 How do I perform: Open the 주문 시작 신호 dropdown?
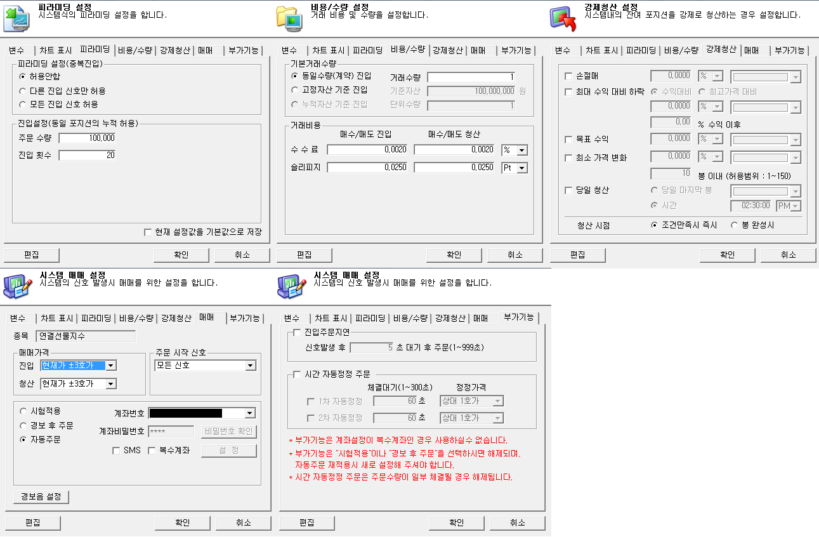[x=250, y=366]
